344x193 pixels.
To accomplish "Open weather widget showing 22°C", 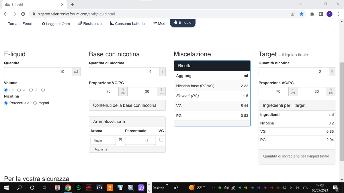I will click(197, 188).
